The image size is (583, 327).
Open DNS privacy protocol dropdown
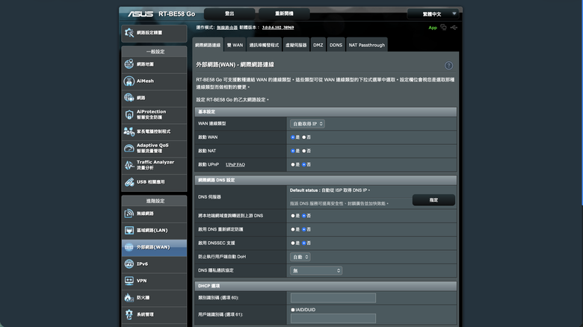coord(316,270)
